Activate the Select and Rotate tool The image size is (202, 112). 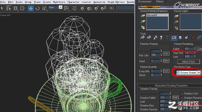tap(37, 9)
